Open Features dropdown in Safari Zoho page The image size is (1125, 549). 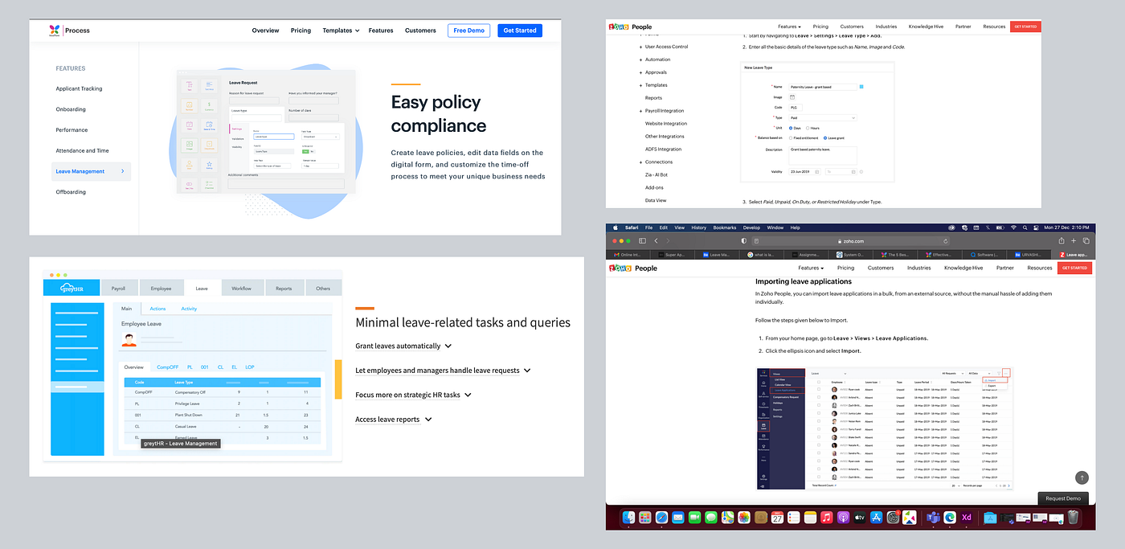(x=811, y=268)
